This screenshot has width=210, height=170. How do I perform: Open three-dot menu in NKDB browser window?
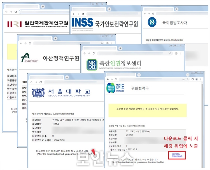181,53
